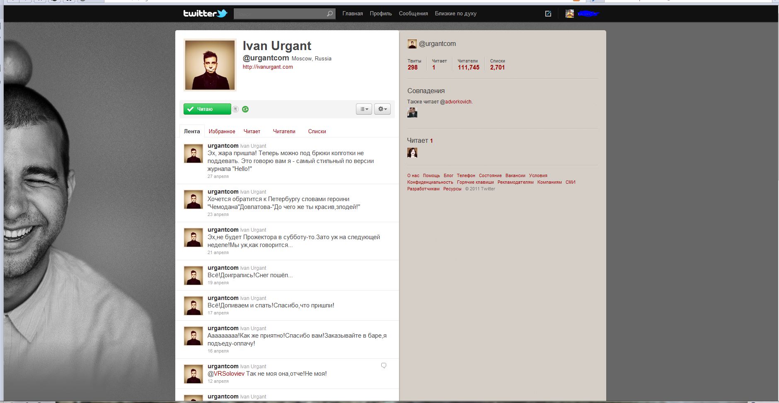Click the mobile notifications icon beside Читаю
This screenshot has height=403, width=779.
pyautogui.click(x=235, y=109)
